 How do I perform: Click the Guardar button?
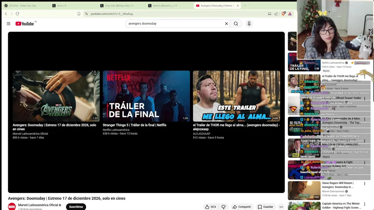click(265, 207)
